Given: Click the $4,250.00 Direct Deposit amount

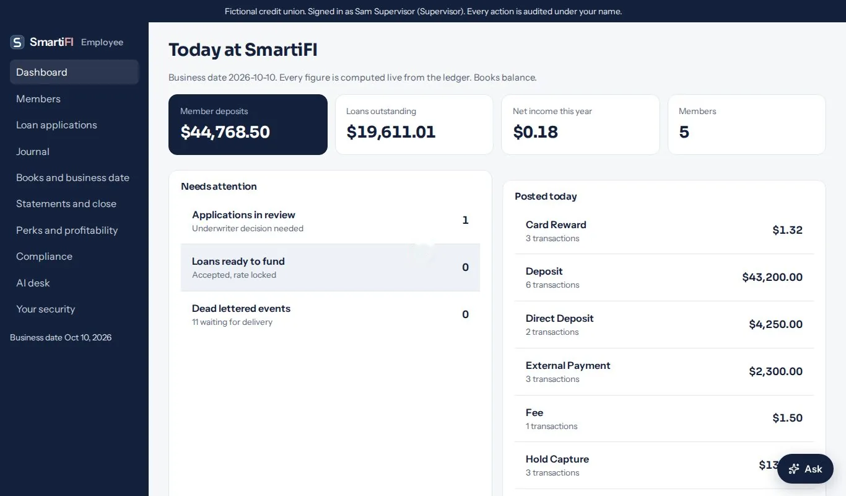Looking at the screenshot, I should coord(775,324).
